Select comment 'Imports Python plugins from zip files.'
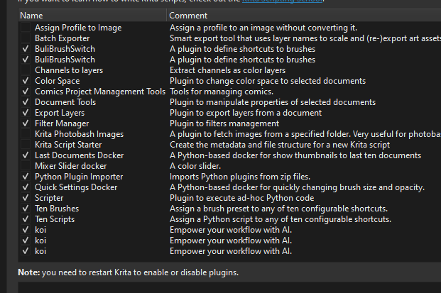The width and height of the screenshot is (441, 293). pos(240,177)
